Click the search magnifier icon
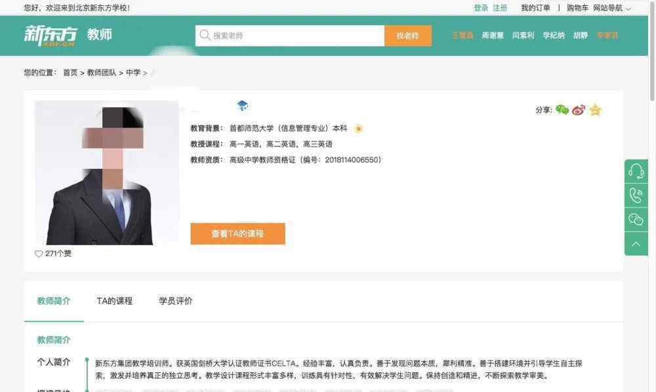Viewport: 656px width, 392px height. coord(205,35)
